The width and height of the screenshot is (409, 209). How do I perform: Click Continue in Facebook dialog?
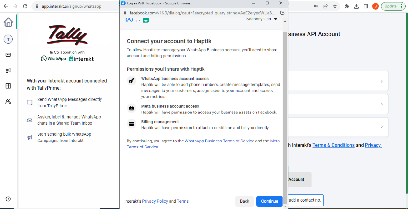[x=269, y=201]
